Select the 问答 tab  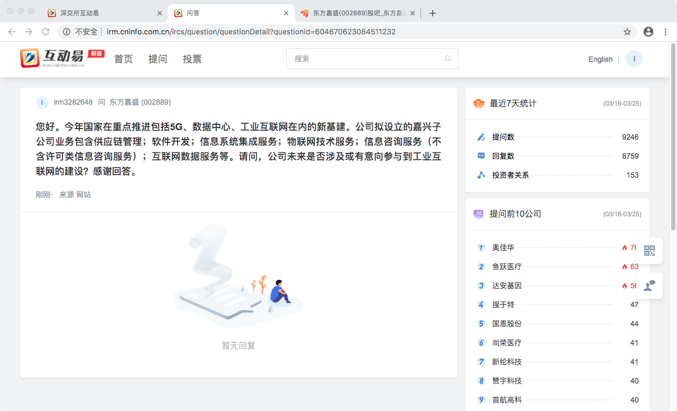tap(231, 13)
